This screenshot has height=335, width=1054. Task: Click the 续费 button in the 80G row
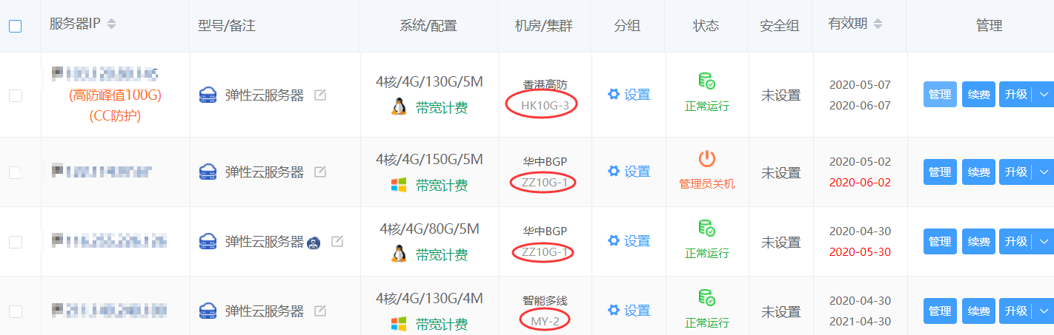point(978,241)
